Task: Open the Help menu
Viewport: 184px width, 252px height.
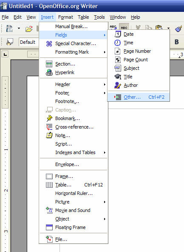Action: 136,17
